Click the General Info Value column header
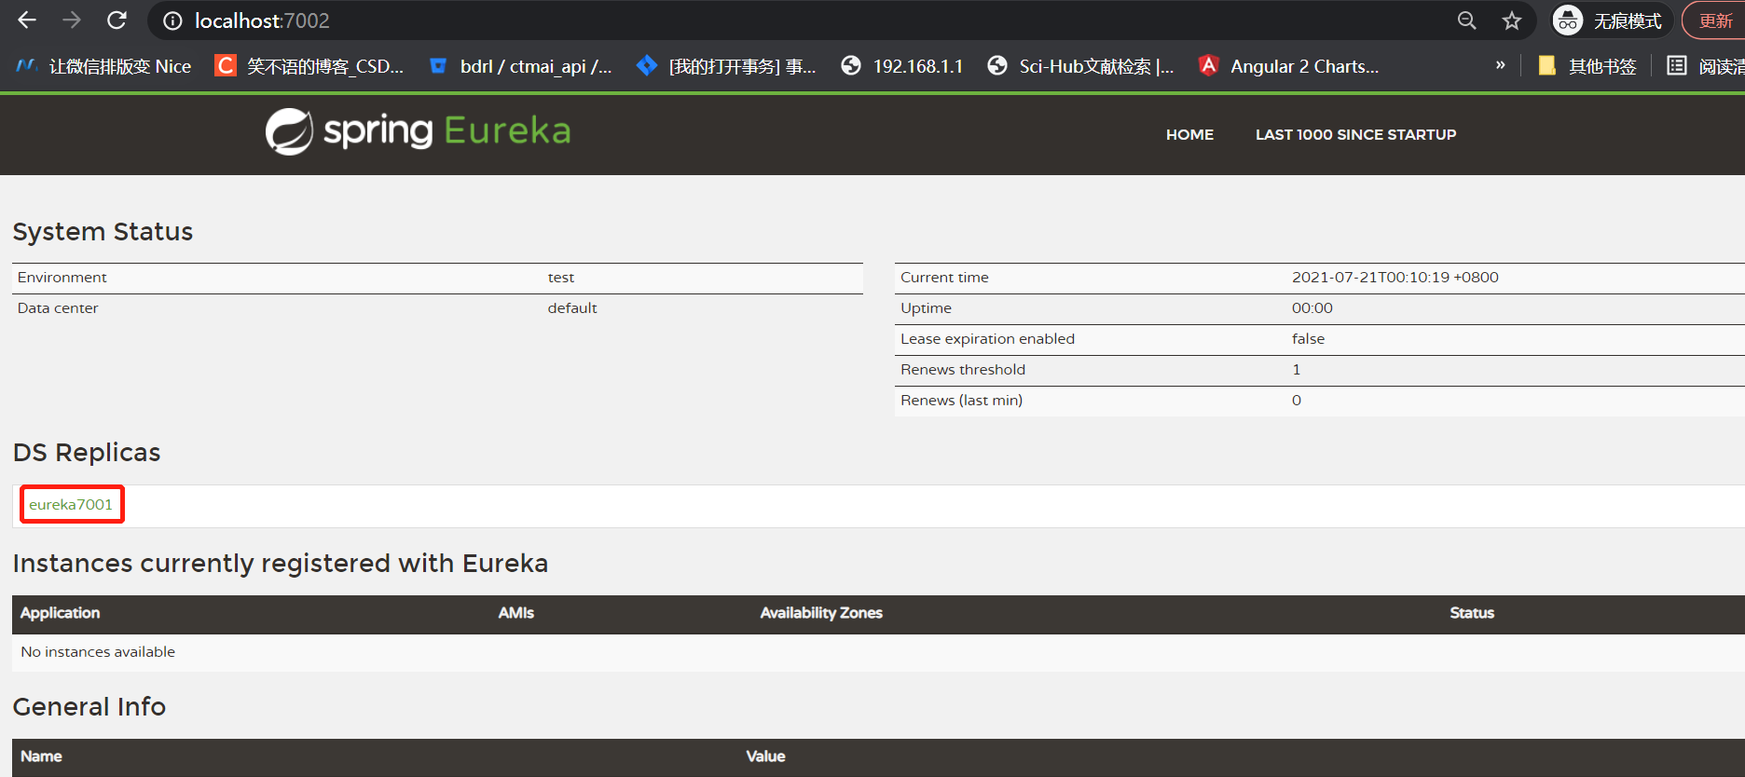1745x777 pixels. click(765, 757)
